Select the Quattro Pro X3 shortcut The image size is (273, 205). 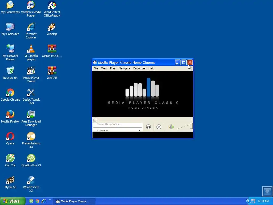click(31, 160)
